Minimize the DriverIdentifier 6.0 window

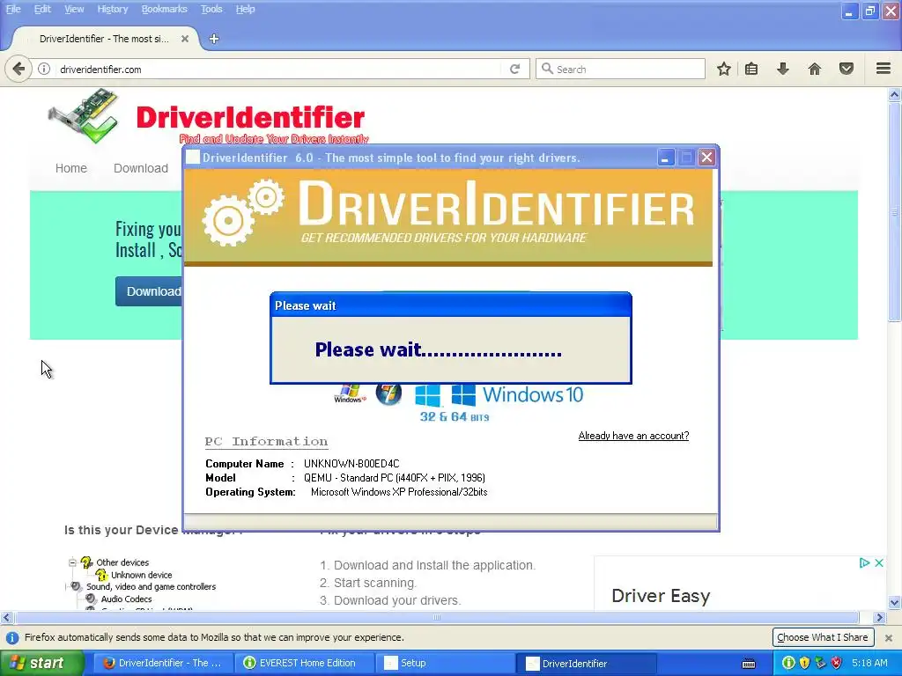point(666,158)
